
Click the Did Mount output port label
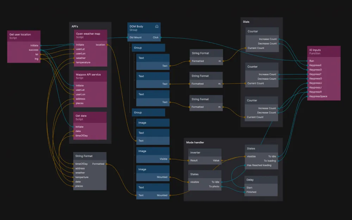tap(136, 38)
